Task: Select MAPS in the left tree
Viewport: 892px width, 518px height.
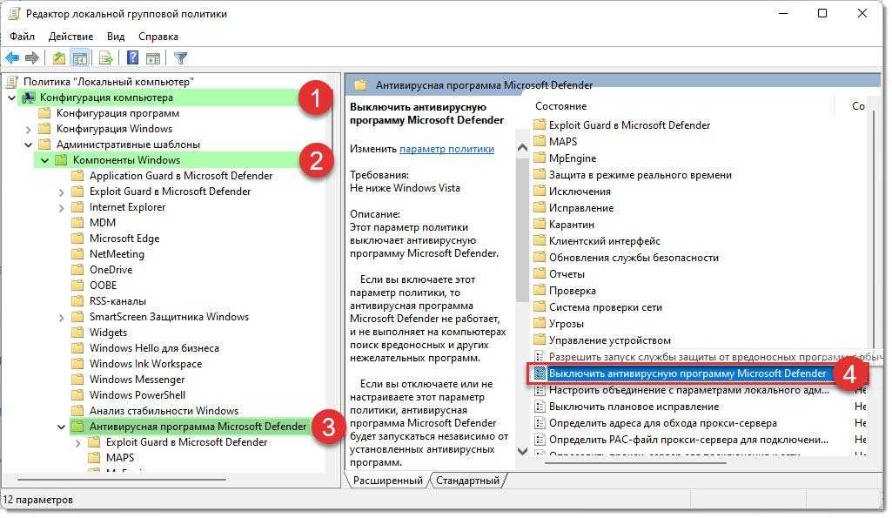Action: (x=120, y=458)
